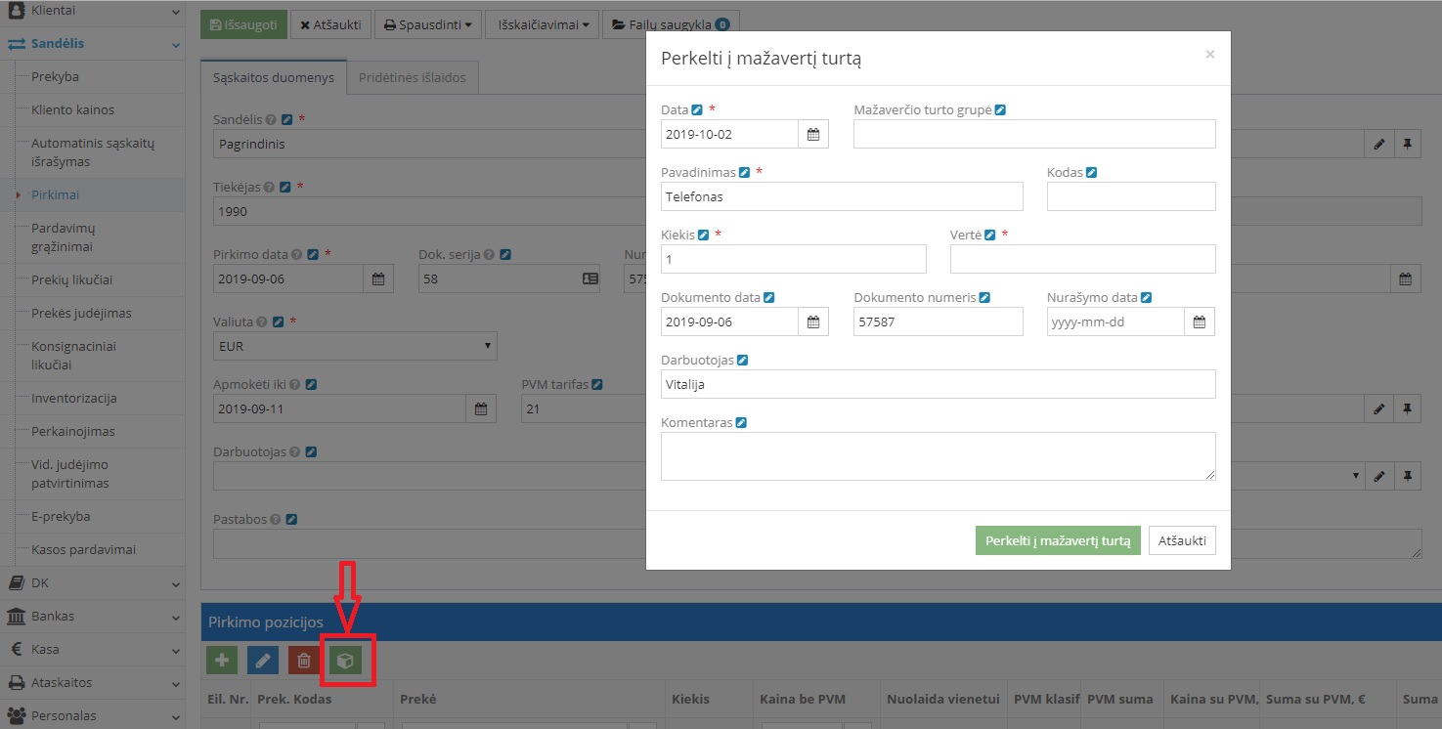Select Inventorizacija in the sidebar menu

(73, 399)
